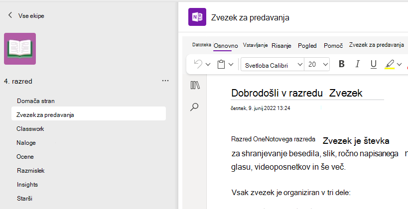
Task: Switch to the Vstavljanje tab
Action: click(255, 45)
